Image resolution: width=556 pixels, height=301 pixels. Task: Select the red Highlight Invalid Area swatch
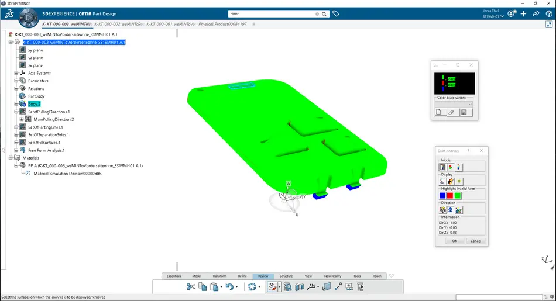pyautogui.click(x=450, y=196)
